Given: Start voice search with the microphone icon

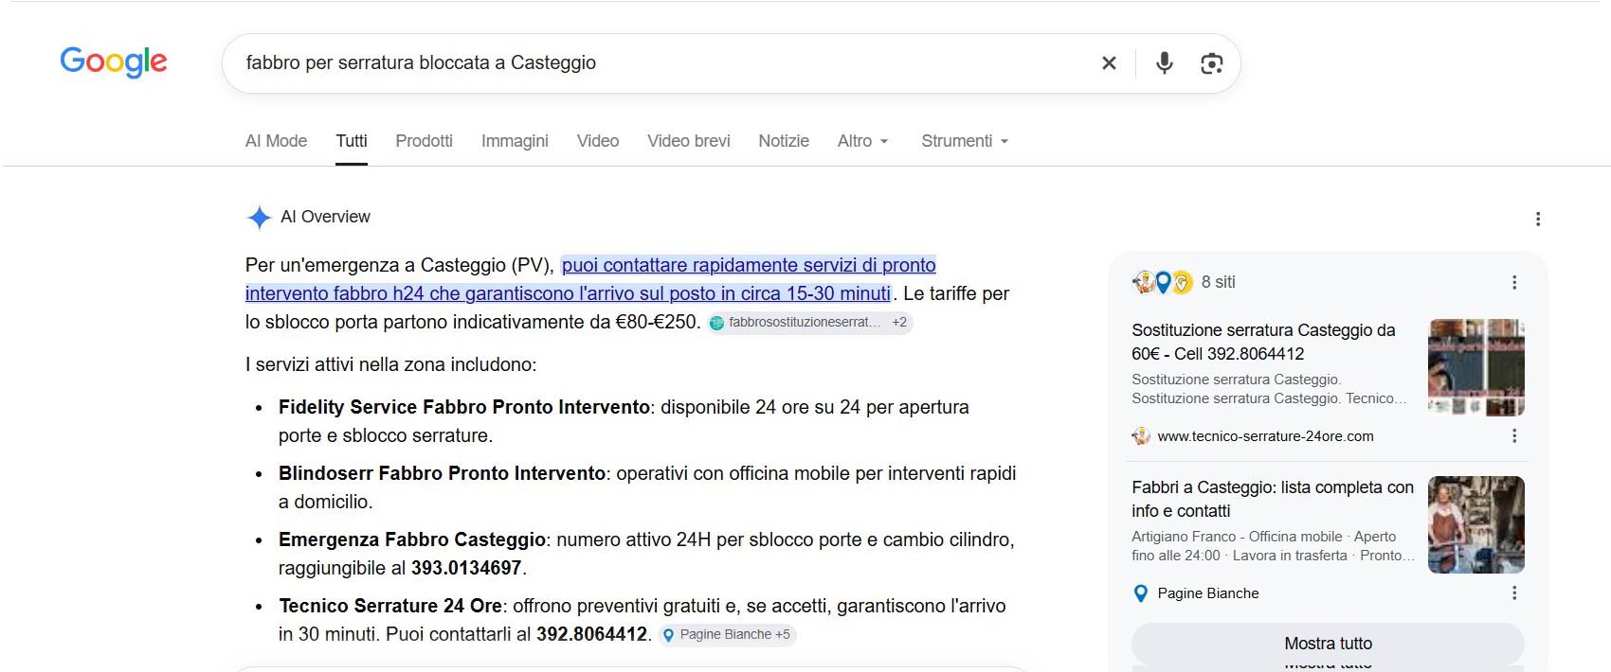Looking at the screenshot, I should pos(1165,63).
